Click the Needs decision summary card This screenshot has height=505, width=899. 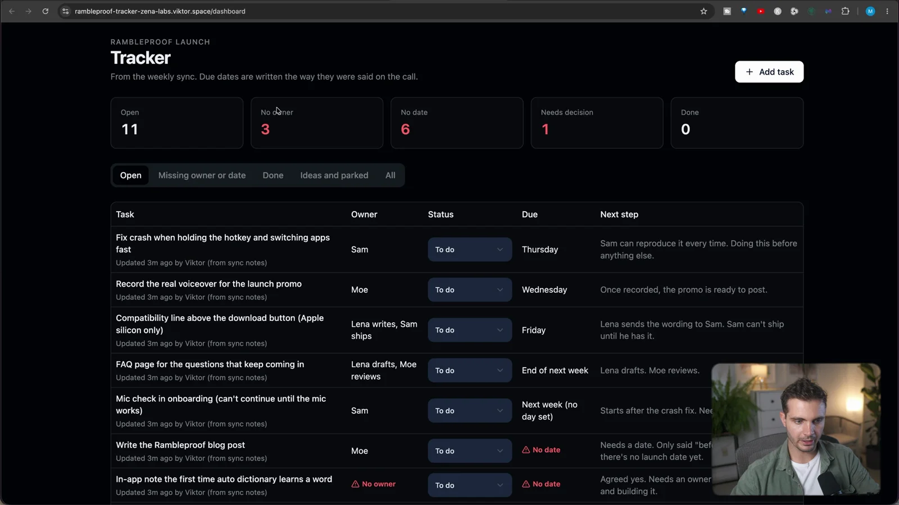click(x=597, y=123)
